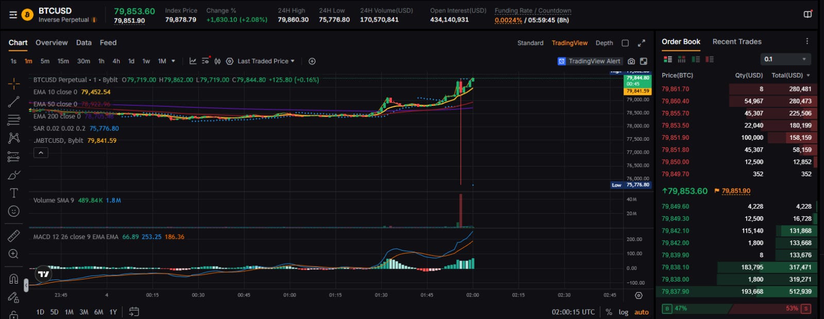Expand chart to fullscreen
Image resolution: width=824 pixels, height=319 pixels.
tap(641, 43)
